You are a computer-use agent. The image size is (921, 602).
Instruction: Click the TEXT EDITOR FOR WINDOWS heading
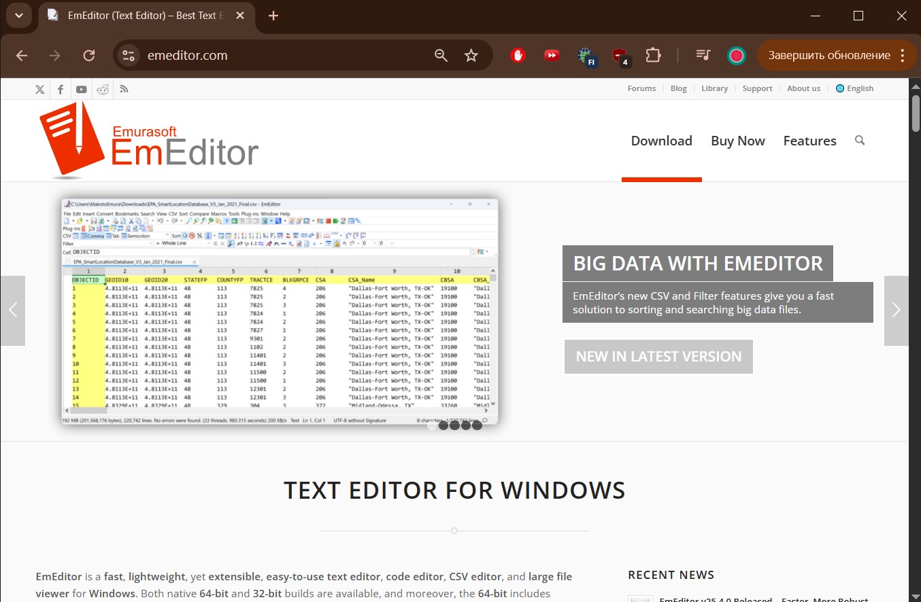(x=454, y=490)
